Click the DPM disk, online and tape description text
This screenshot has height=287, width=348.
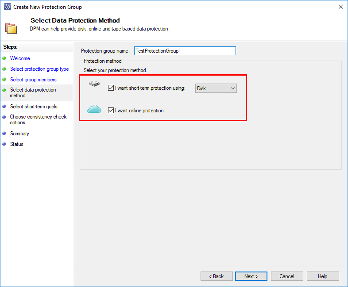coord(100,29)
